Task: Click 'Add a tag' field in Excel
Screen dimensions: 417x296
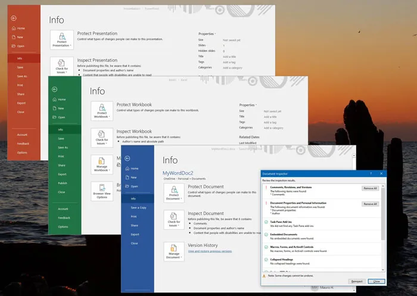Action: pos(270,123)
